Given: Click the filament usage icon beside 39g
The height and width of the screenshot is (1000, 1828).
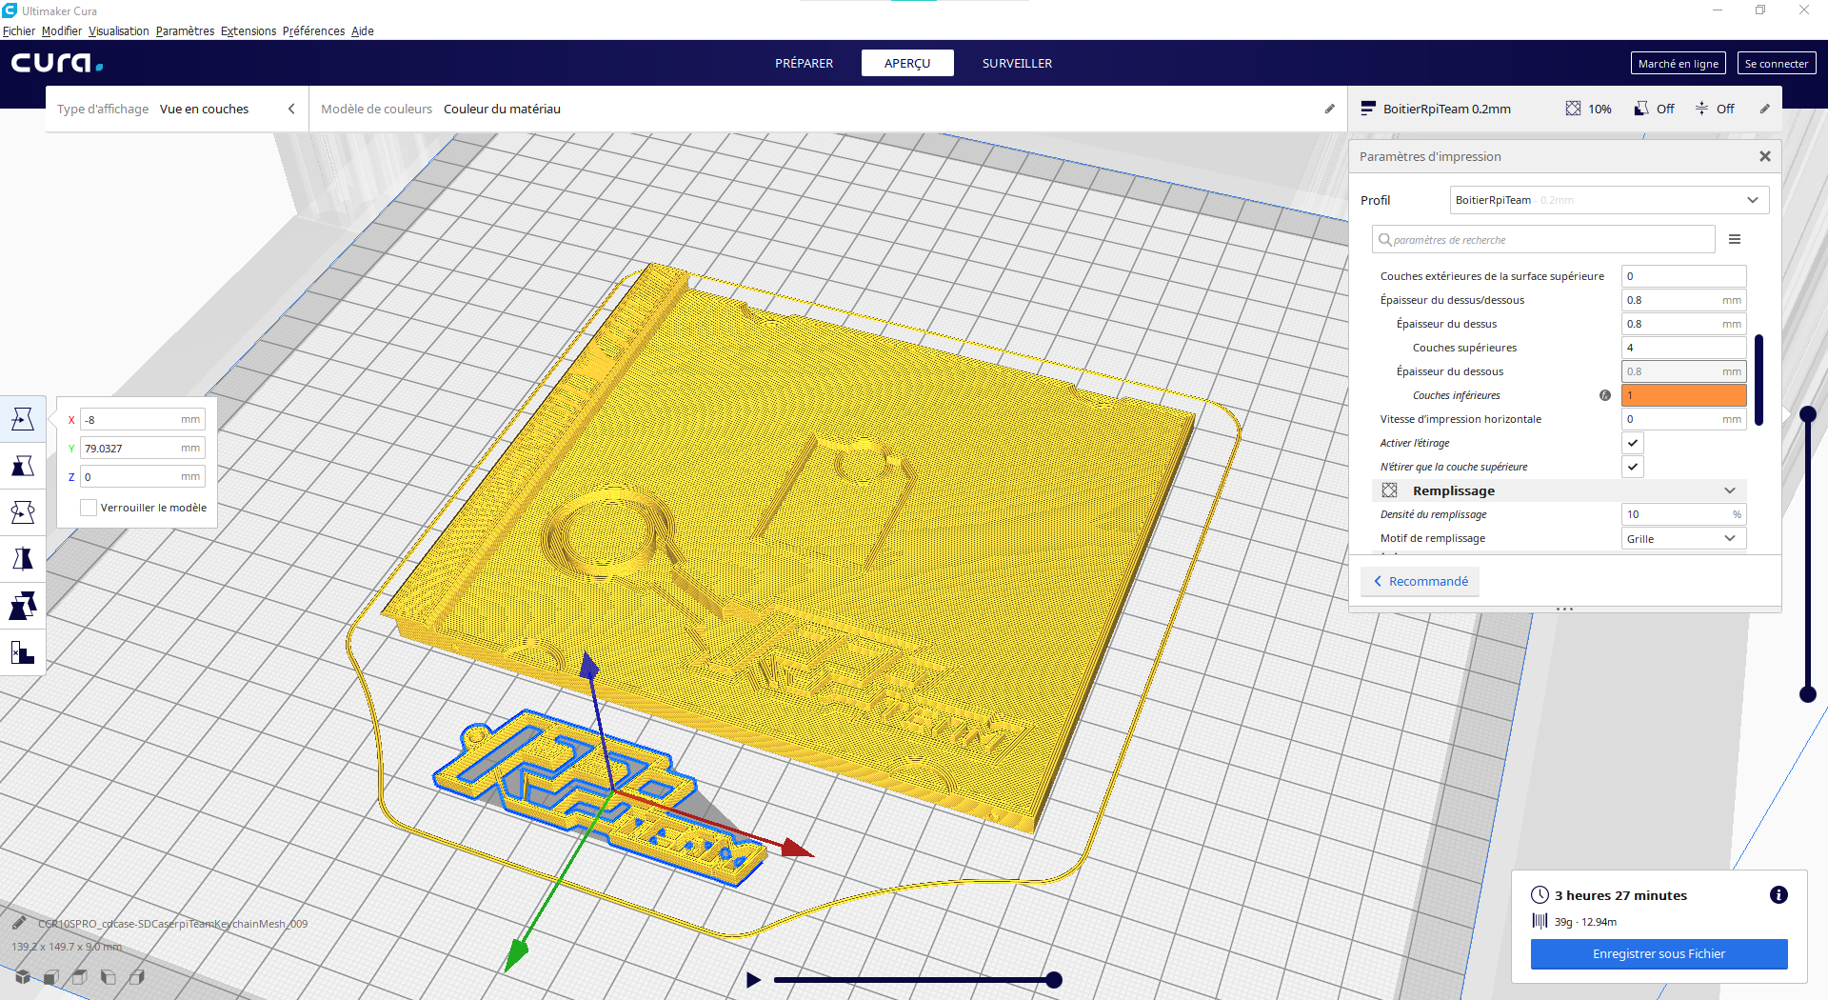Looking at the screenshot, I should pos(1540,921).
